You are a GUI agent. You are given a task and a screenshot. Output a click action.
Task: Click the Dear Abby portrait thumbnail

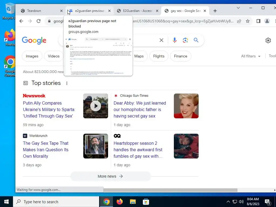pos(186,106)
